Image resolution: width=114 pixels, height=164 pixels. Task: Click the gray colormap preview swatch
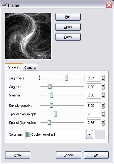100,134
